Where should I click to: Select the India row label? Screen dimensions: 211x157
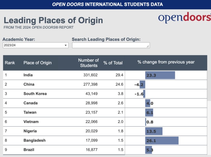[28, 75]
